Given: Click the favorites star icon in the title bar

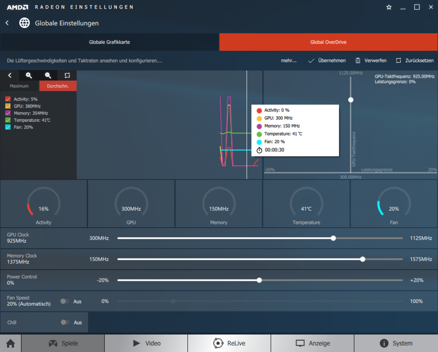Looking at the screenshot, I should pos(389,7).
